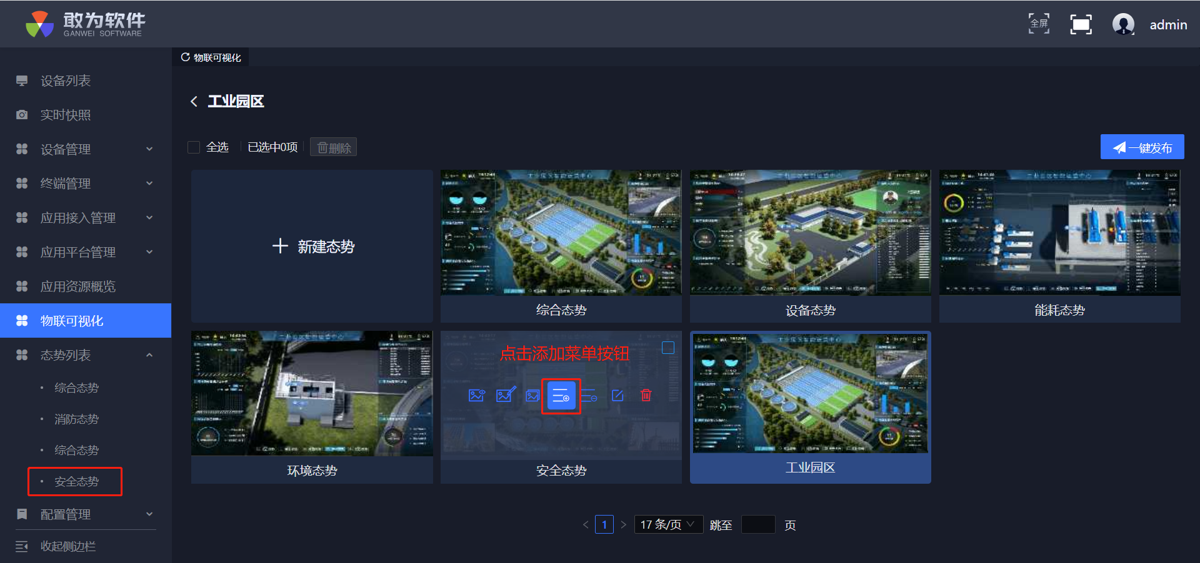Click the image gallery icon on 安全态势 card
This screenshot has width=1200, height=563.
pos(532,395)
